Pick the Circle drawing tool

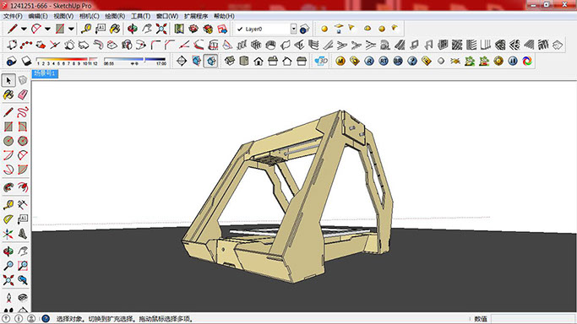tap(8, 141)
